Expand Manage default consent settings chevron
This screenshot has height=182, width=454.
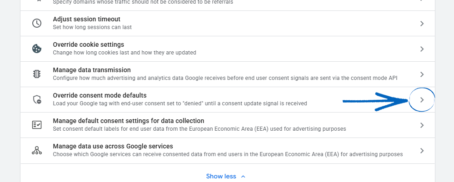pyautogui.click(x=422, y=125)
